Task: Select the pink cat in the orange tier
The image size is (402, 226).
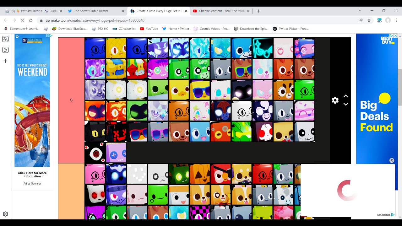Action: 95,174
